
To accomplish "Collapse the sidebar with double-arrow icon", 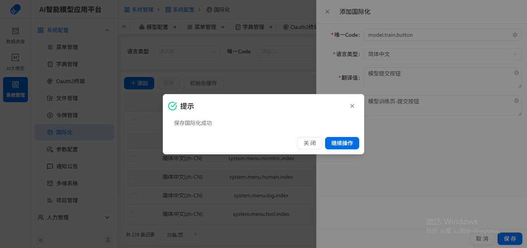I will tap(41, 240).
